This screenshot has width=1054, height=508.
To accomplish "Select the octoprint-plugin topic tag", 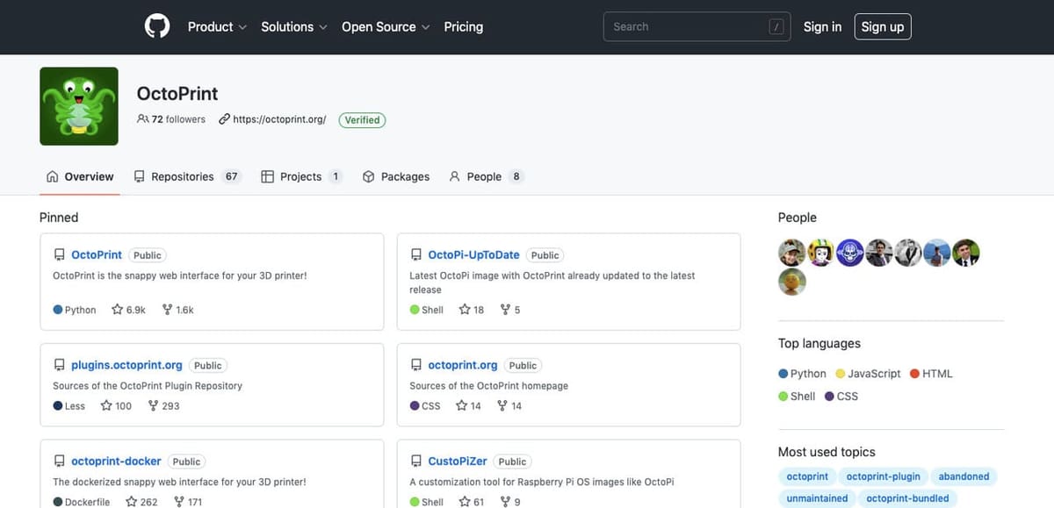I will (x=883, y=476).
